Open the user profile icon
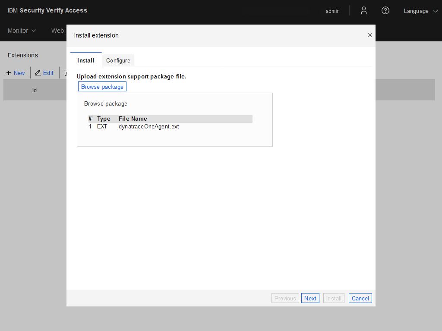 coord(363,11)
